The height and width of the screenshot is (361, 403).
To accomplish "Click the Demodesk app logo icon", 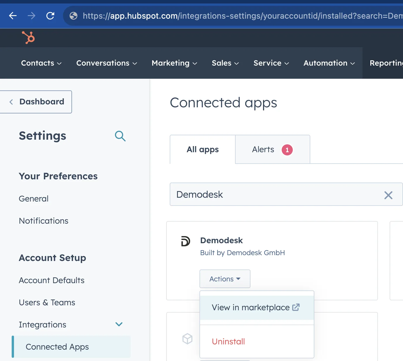I will [x=185, y=241].
